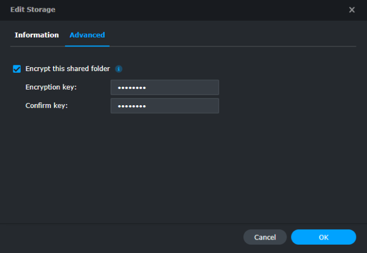Click masked dots in Confirm key box
This screenshot has width=367, height=253.
(132, 106)
